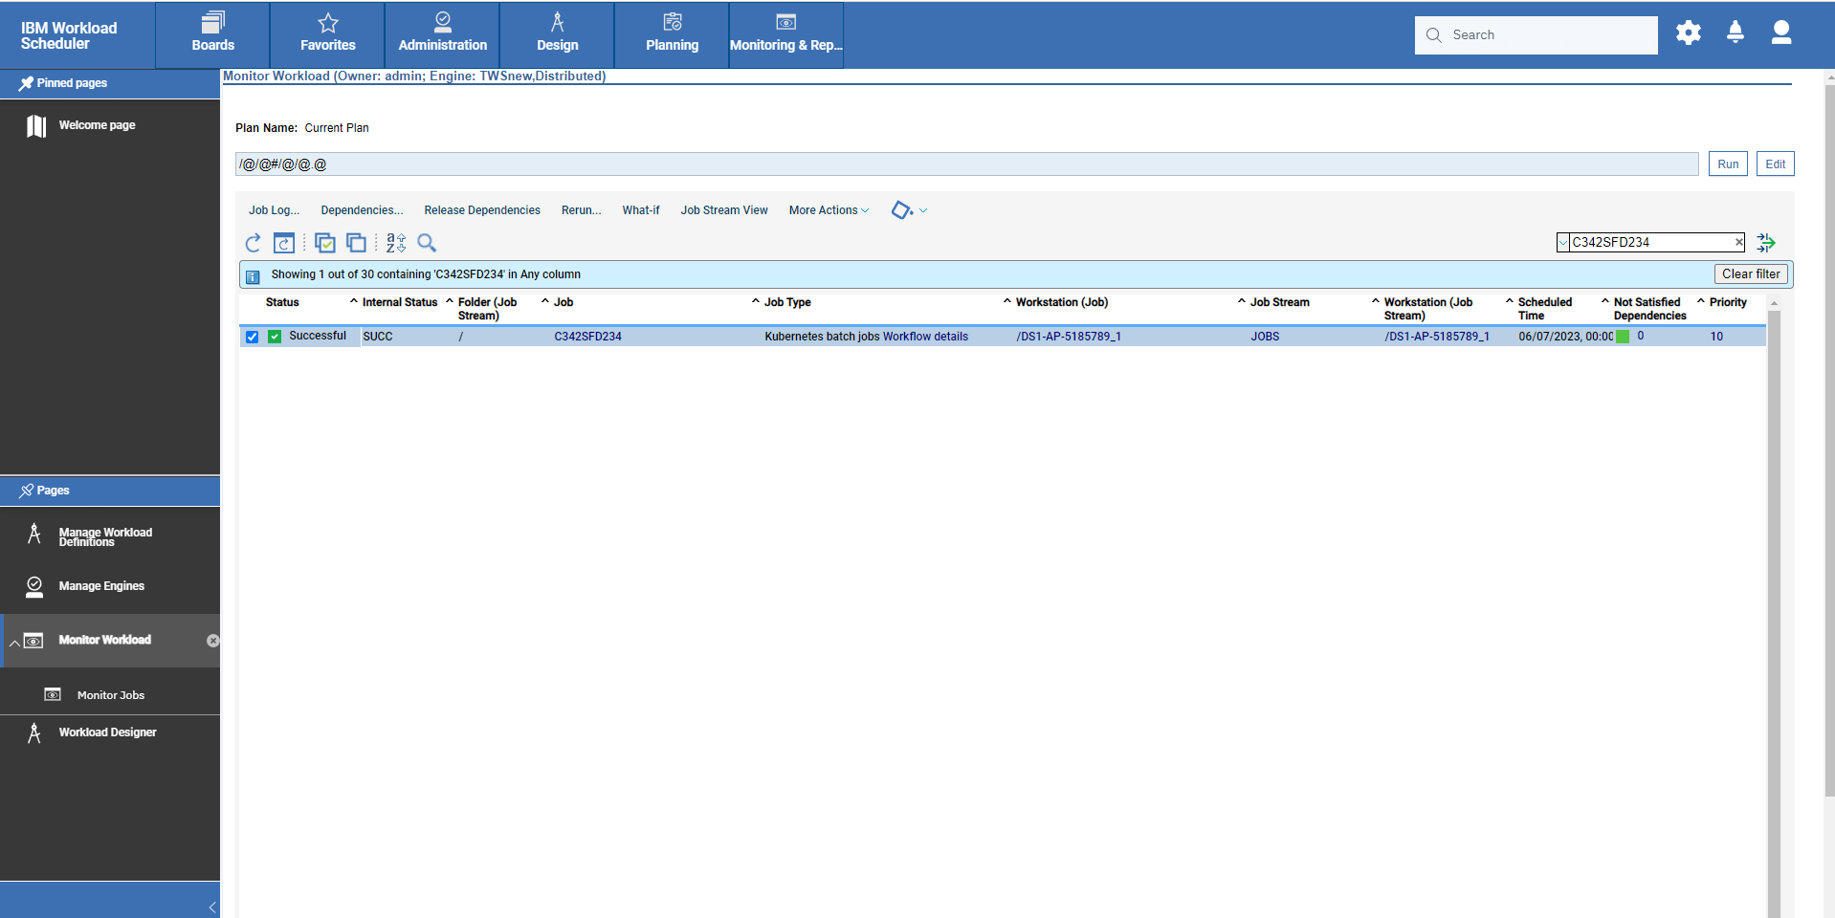Open the Administration menu
This screenshot has width=1835, height=918.
pyautogui.click(x=442, y=34)
